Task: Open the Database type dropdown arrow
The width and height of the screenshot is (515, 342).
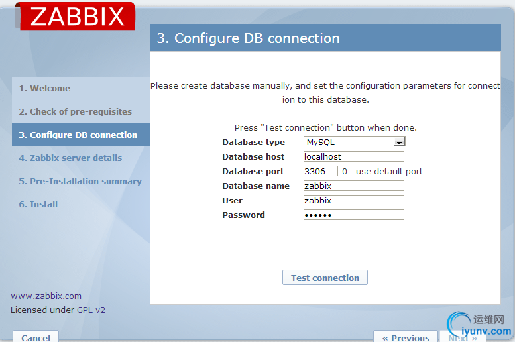Action: (x=399, y=142)
